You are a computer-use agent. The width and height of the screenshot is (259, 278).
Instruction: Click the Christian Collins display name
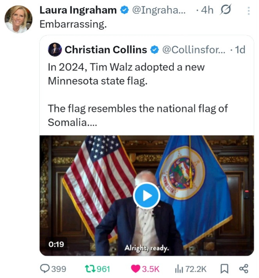tap(105, 50)
